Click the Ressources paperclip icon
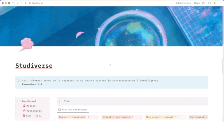Screen dimensions: 224x122 point(24,111)
